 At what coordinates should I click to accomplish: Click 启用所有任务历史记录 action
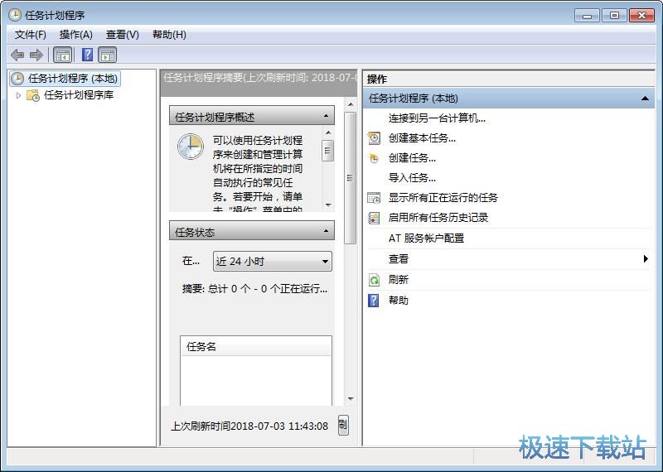[x=438, y=218]
